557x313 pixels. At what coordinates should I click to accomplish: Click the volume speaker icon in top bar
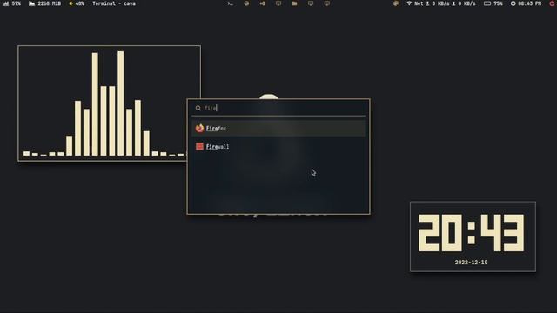pos(70,3)
